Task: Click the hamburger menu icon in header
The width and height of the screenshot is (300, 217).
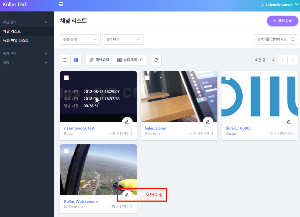Action: [61, 4]
